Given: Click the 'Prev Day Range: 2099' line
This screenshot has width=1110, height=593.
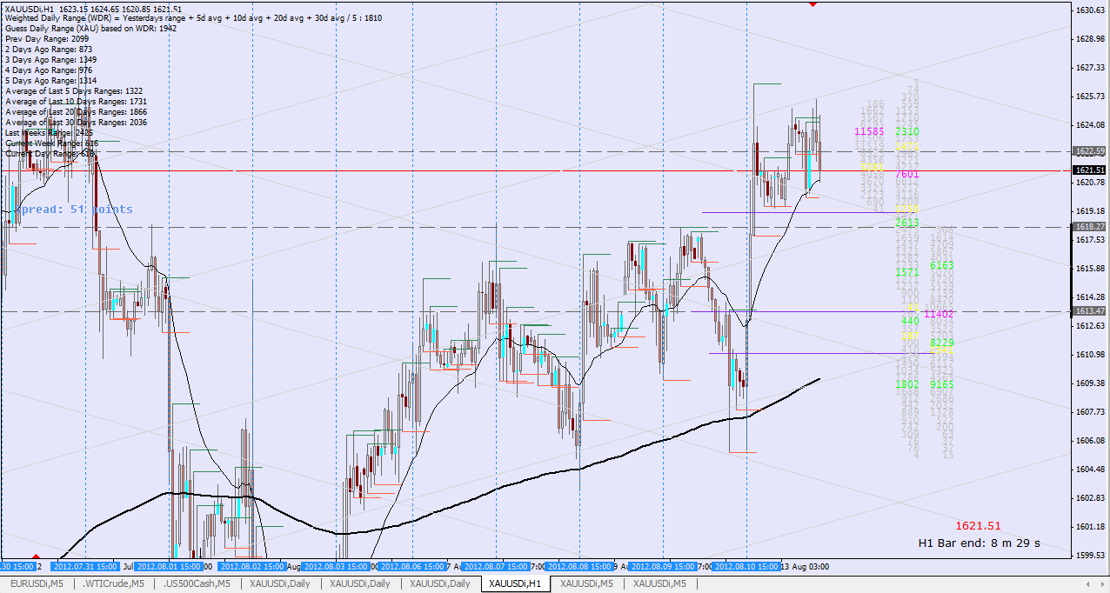Looking at the screenshot, I should pyautogui.click(x=47, y=39).
